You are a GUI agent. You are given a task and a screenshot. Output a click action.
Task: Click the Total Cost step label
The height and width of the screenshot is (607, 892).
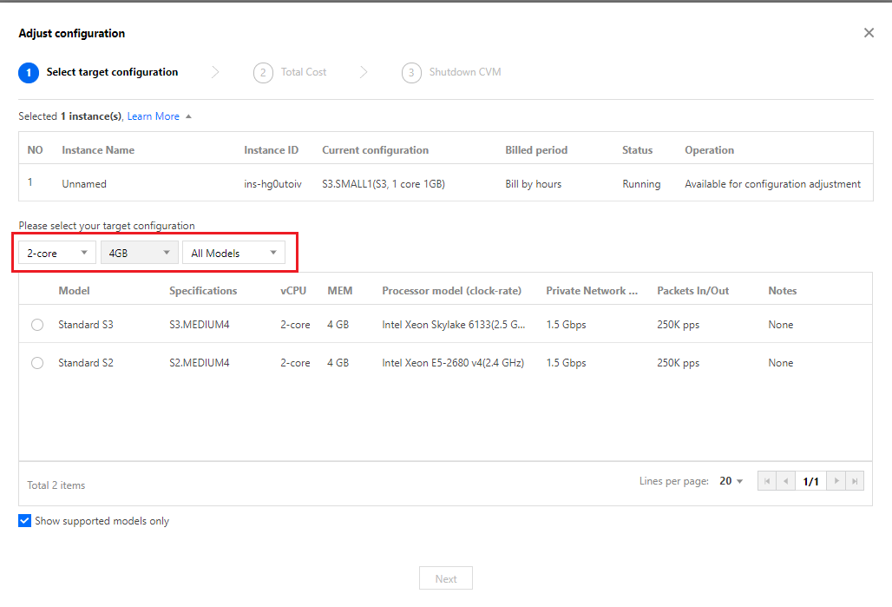pos(304,72)
